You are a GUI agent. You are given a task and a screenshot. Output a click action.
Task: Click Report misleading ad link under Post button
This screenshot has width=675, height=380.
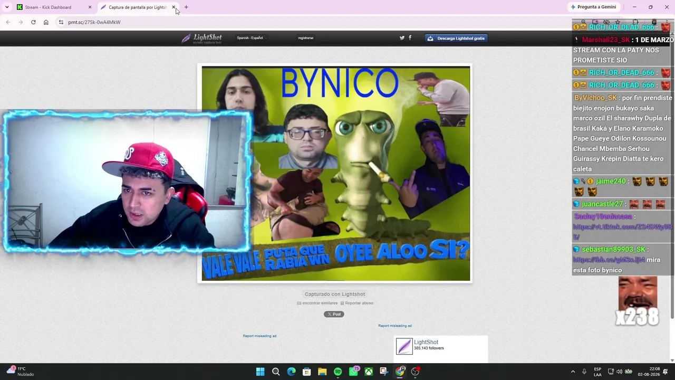click(x=259, y=336)
